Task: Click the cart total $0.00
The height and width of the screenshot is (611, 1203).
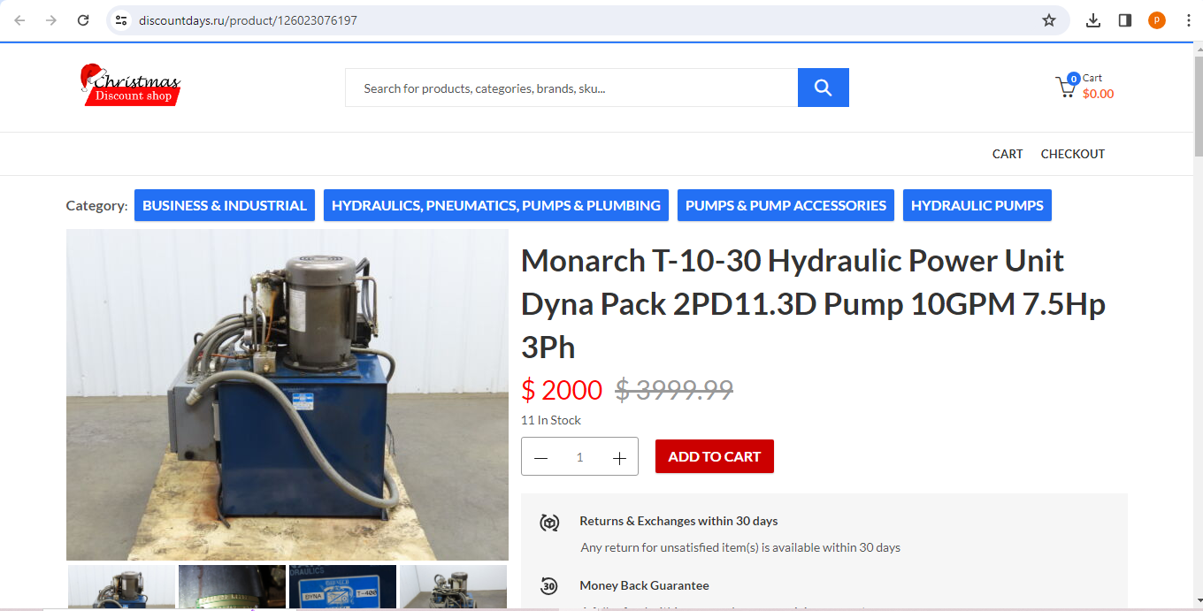Action: pos(1099,94)
